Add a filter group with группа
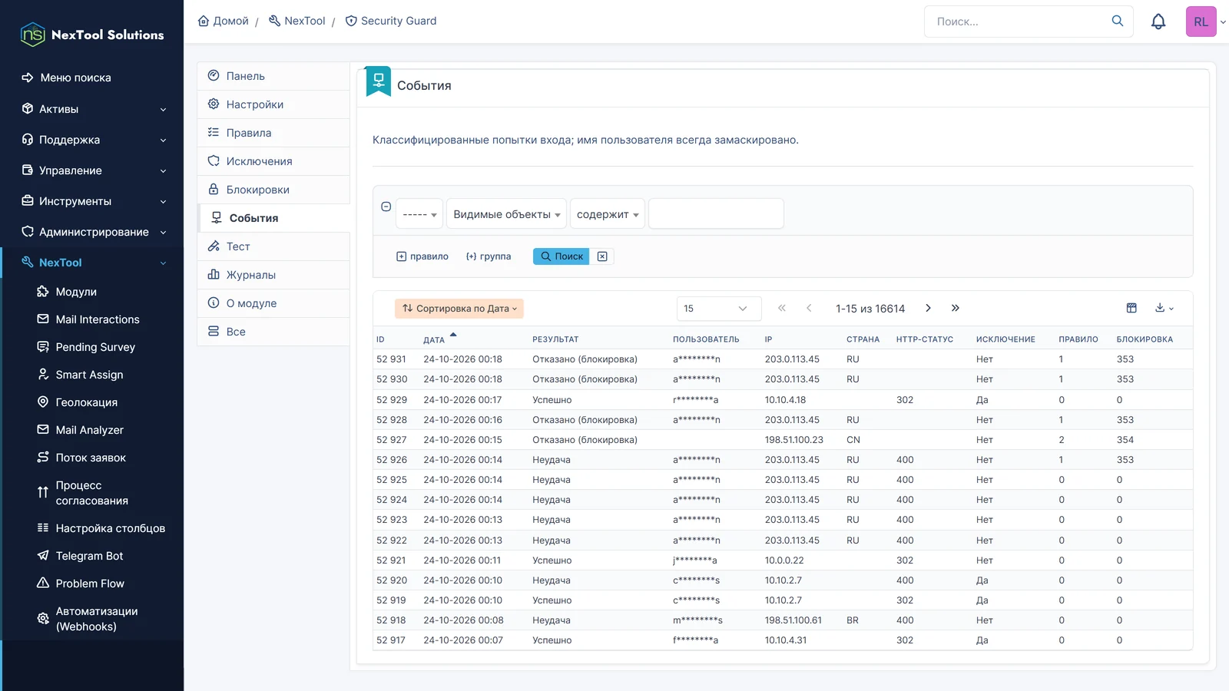1229x691 pixels. [489, 256]
